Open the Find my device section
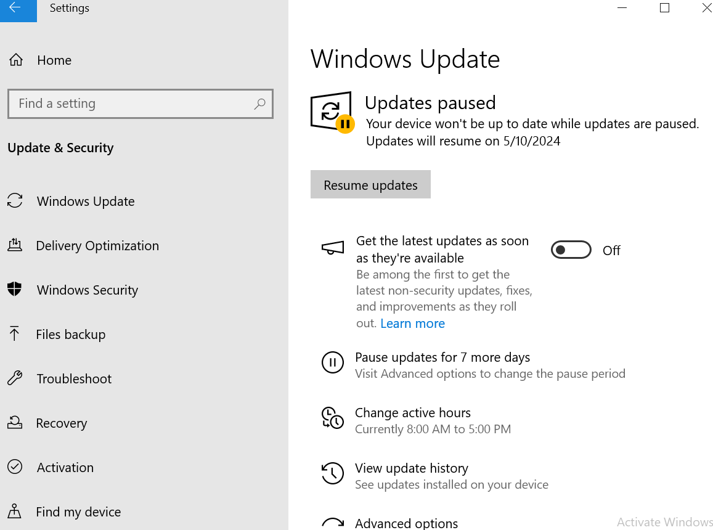Image resolution: width=713 pixels, height=530 pixels. (x=78, y=512)
